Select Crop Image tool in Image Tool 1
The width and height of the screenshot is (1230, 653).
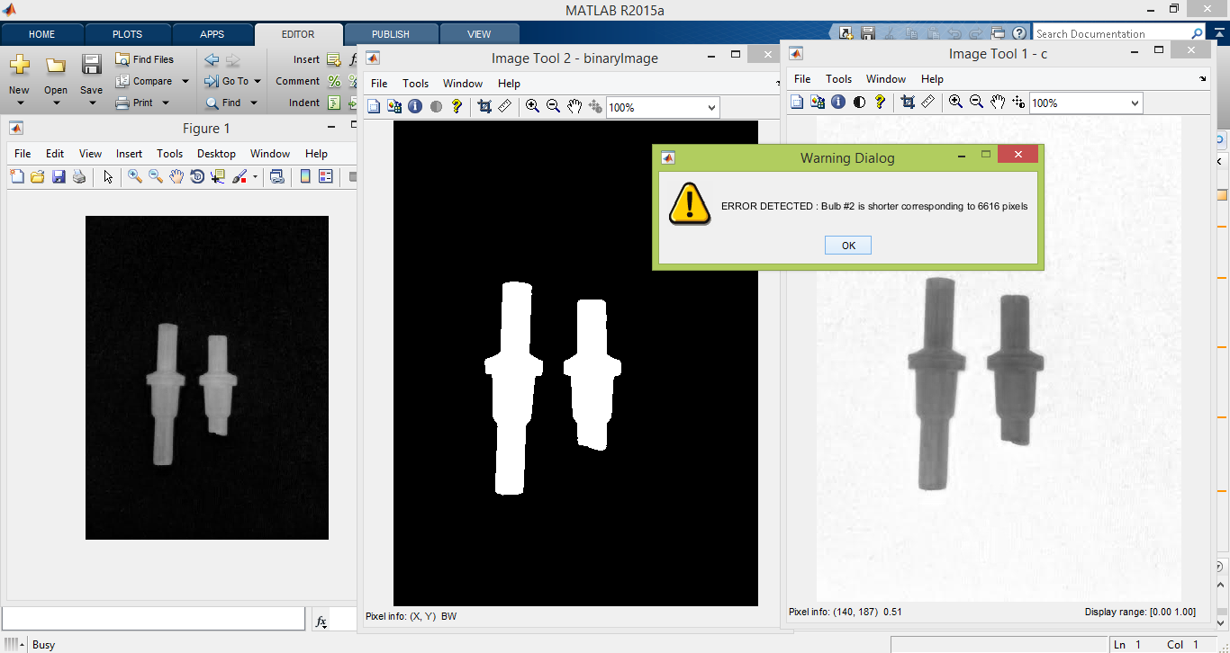point(908,103)
